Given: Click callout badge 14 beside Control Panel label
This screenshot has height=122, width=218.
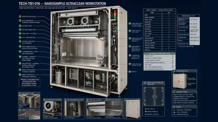Looking at the screenshot, I should (130, 23).
